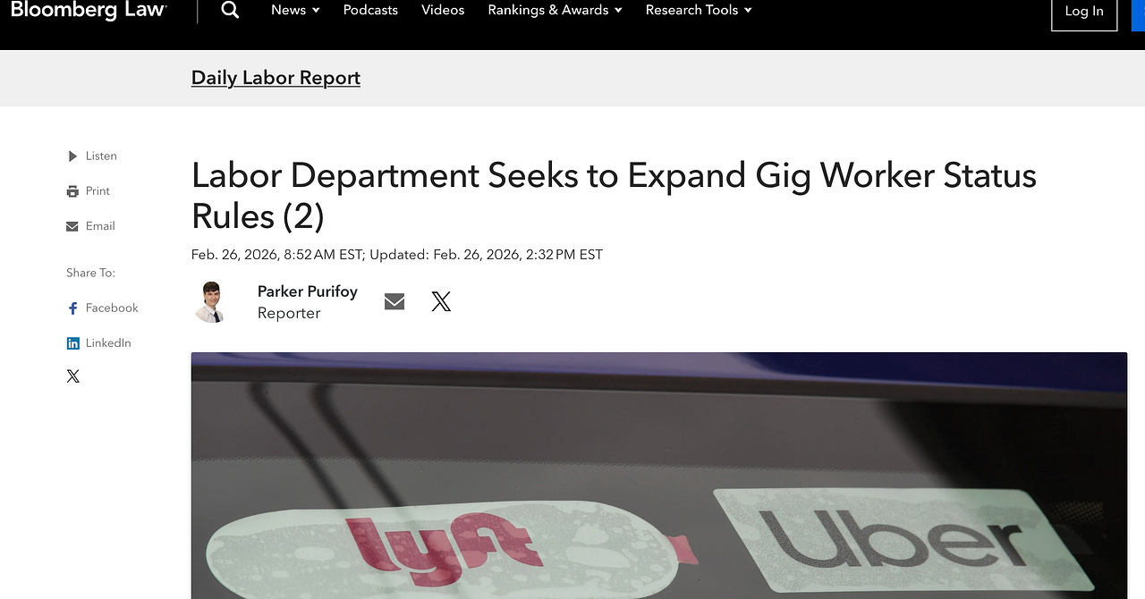
Task: Click the 'Reporter' title text
Action: pyautogui.click(x=289, y=314)
